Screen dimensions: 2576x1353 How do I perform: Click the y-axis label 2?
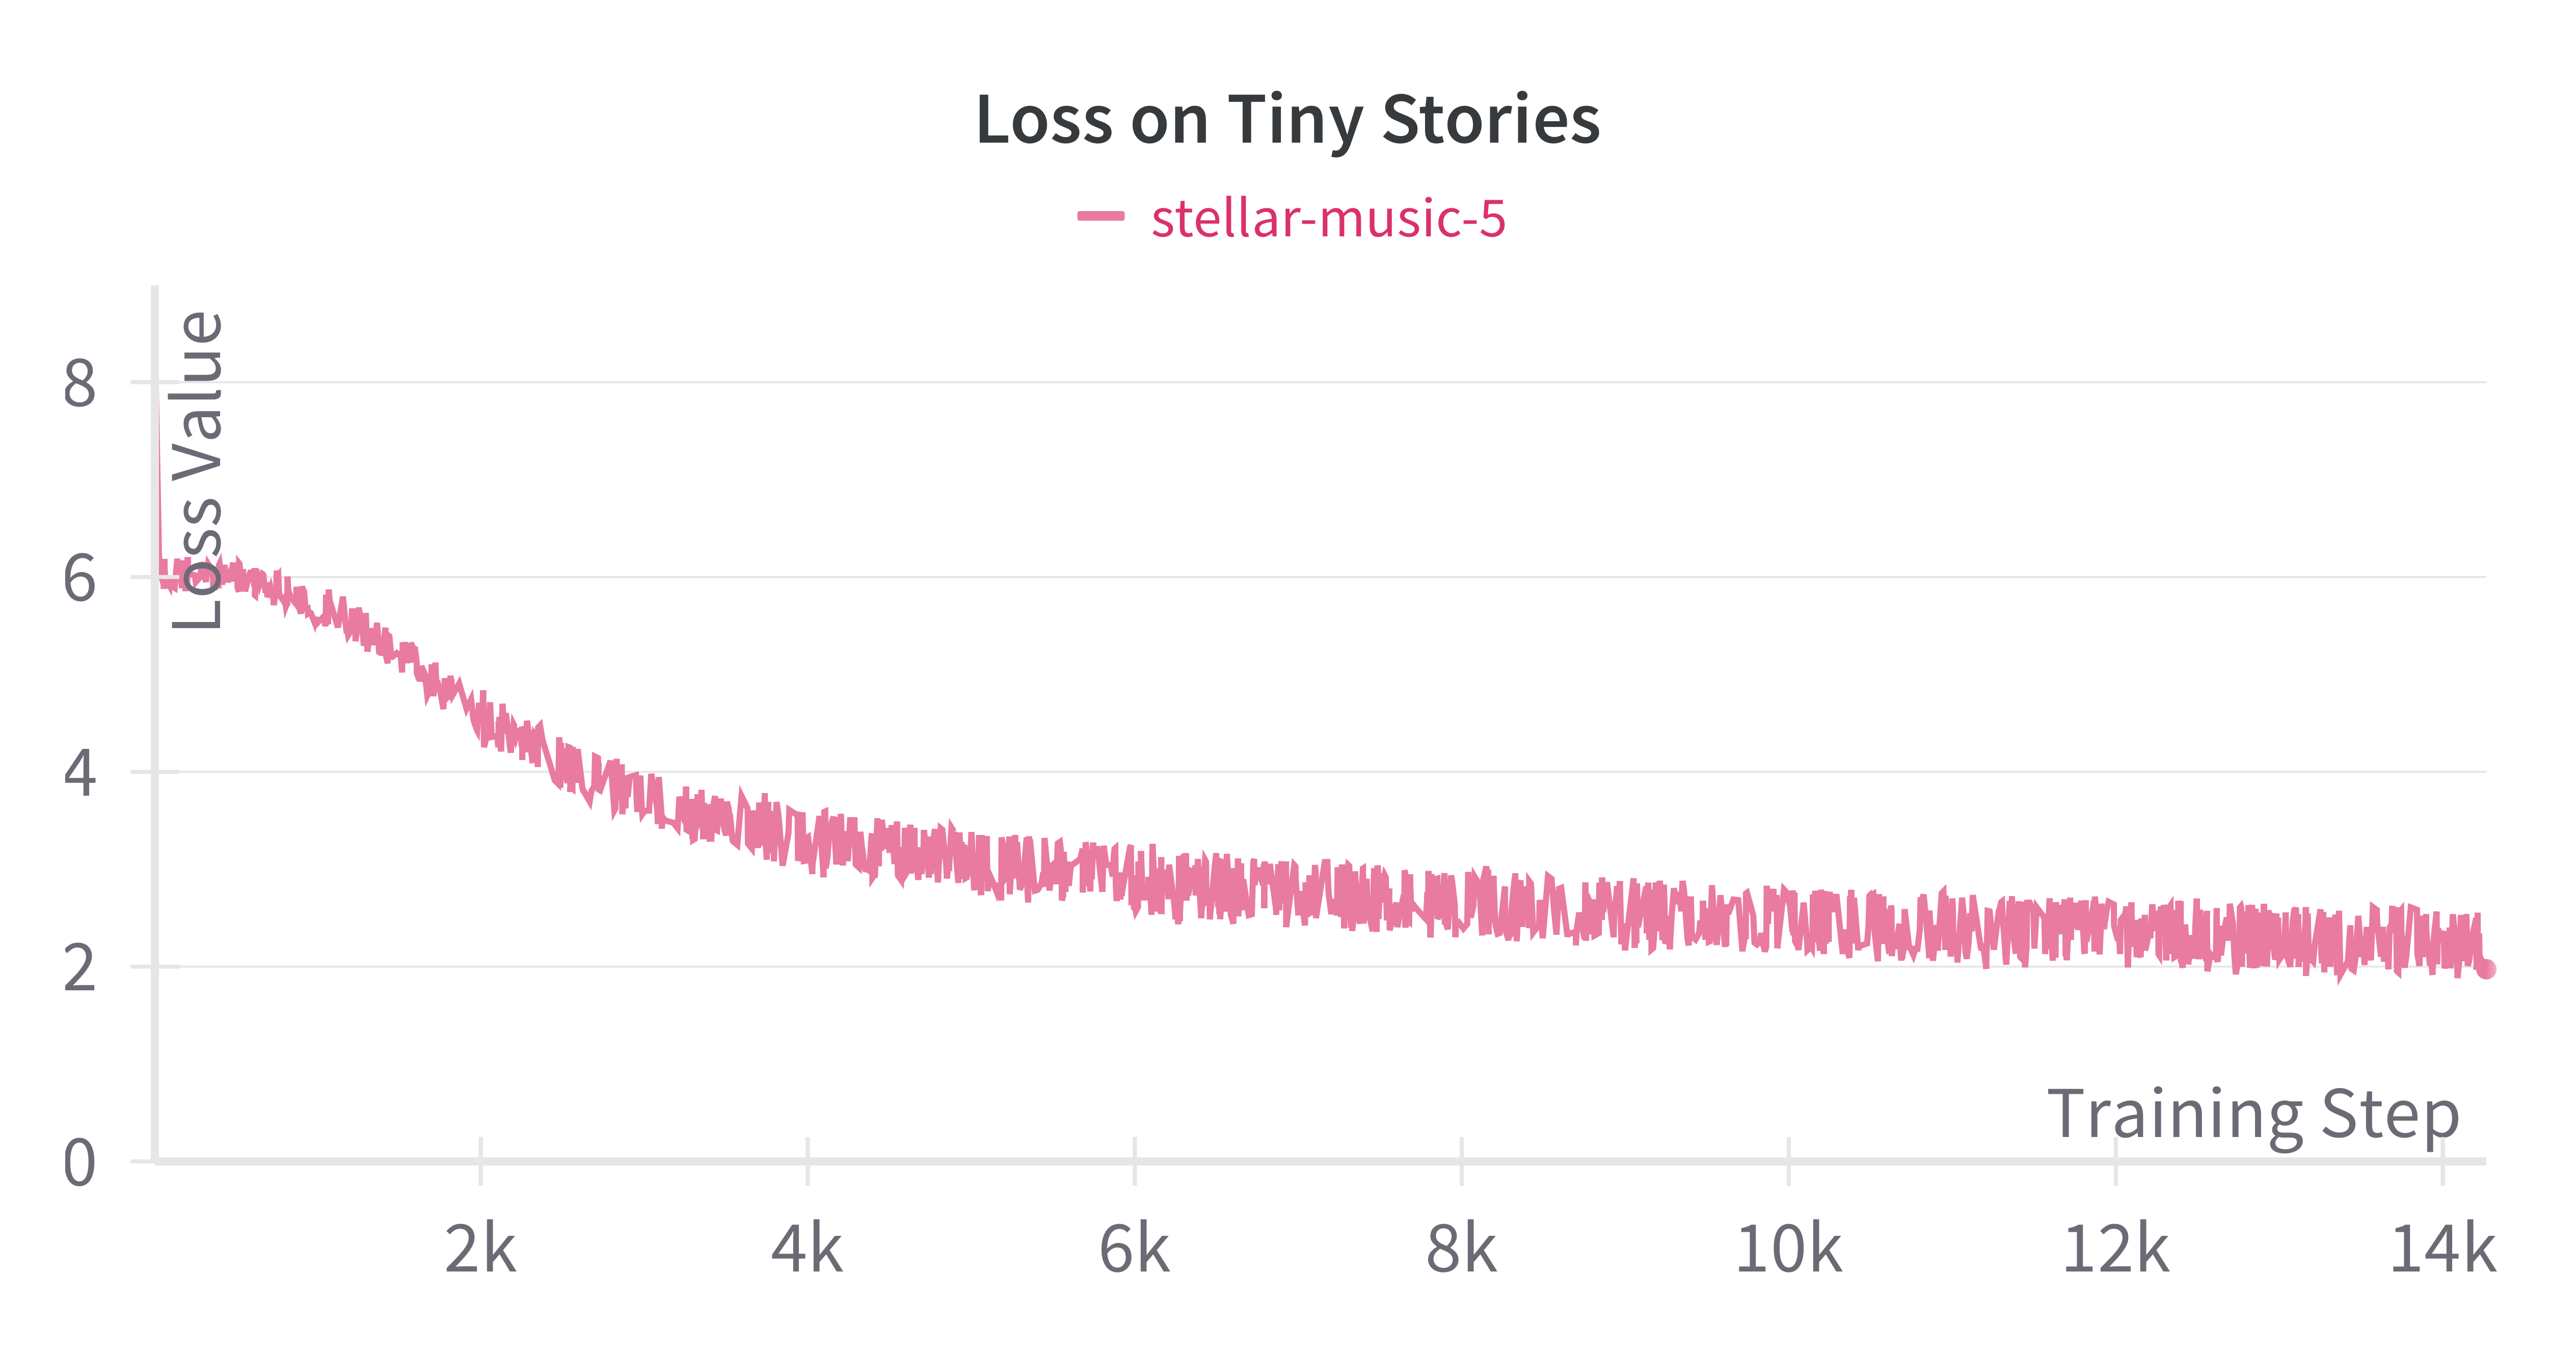(80, 968)
